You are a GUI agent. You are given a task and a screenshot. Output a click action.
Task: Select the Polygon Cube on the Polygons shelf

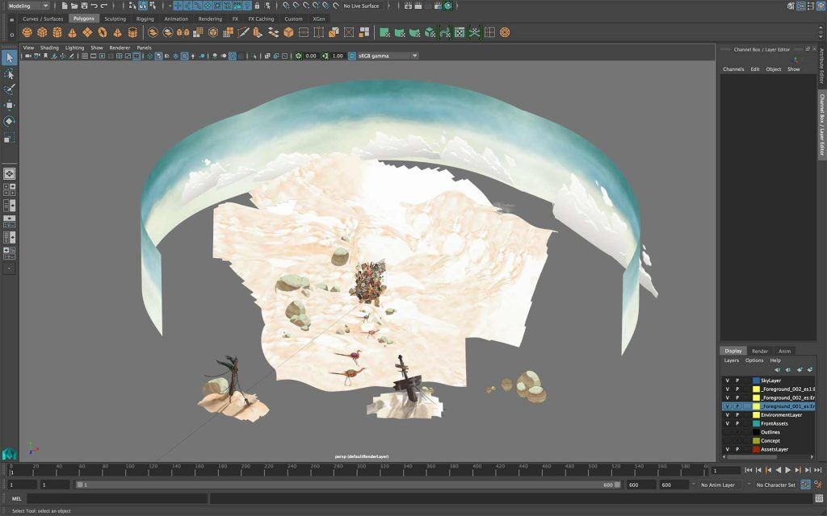point(40,32)
